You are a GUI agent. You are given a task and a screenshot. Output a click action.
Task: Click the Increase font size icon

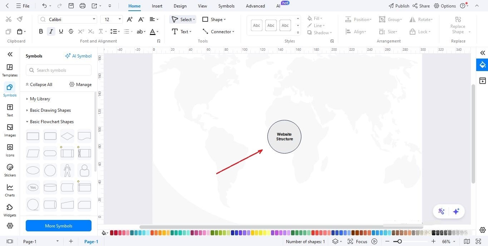coord(130,19)
